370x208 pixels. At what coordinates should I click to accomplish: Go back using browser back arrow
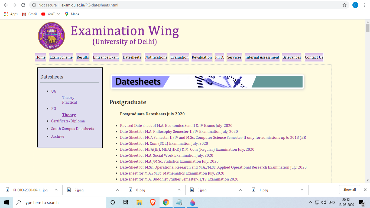(x=6, y=5)
